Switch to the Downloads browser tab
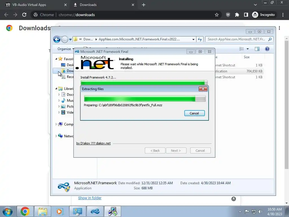 click(x=103, y=5)
